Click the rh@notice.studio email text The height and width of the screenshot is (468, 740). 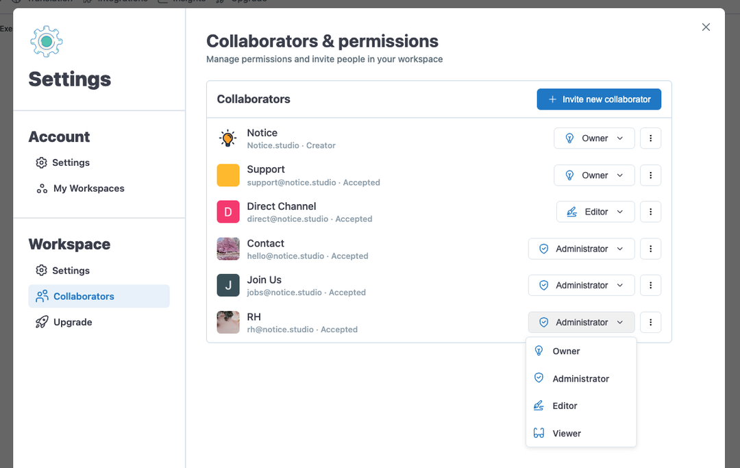point(280,330)
